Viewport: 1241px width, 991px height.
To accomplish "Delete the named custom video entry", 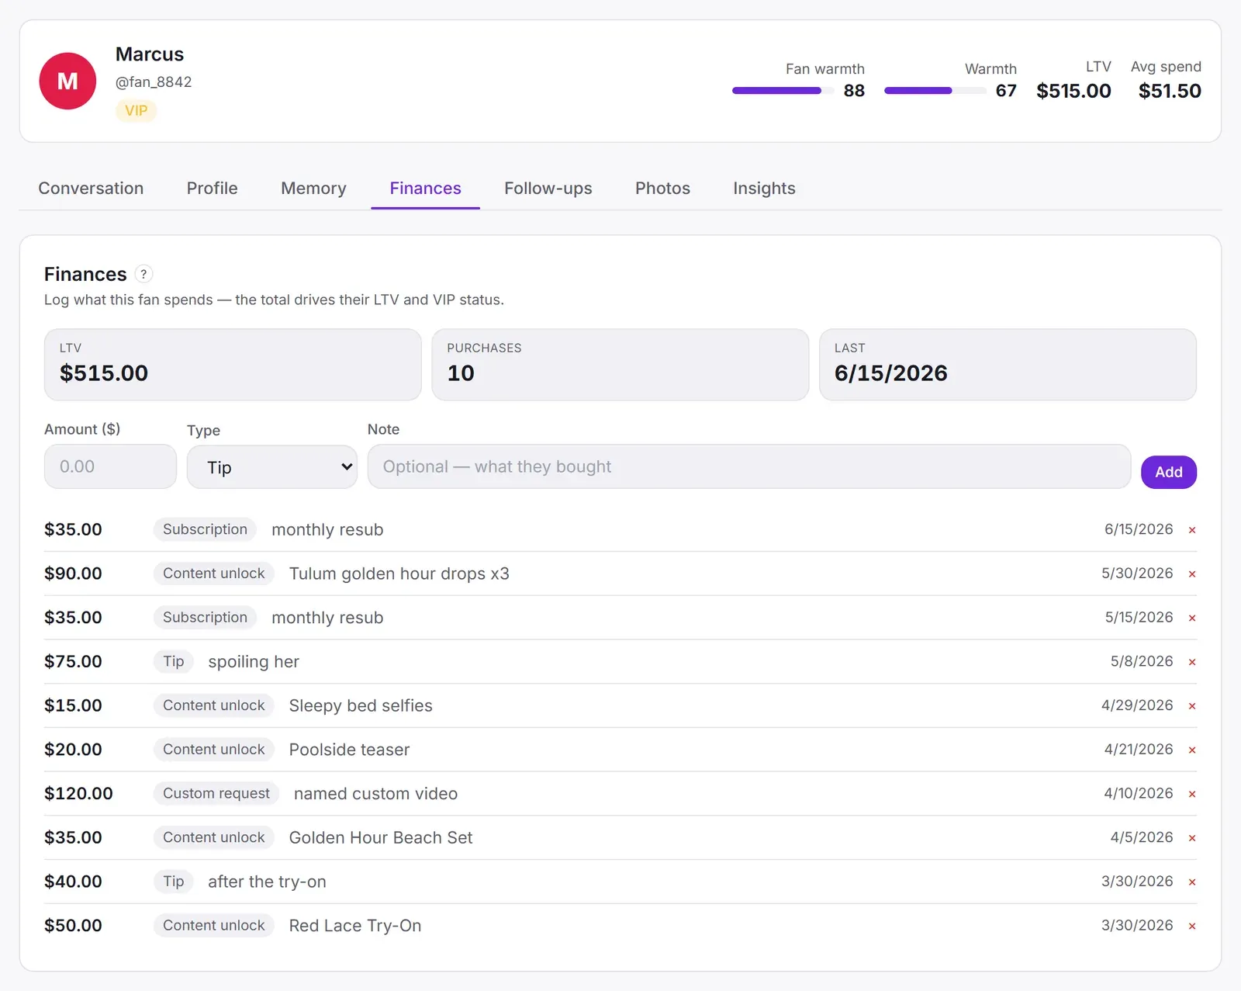I will pyautogui.click(x=1192, y=794).
